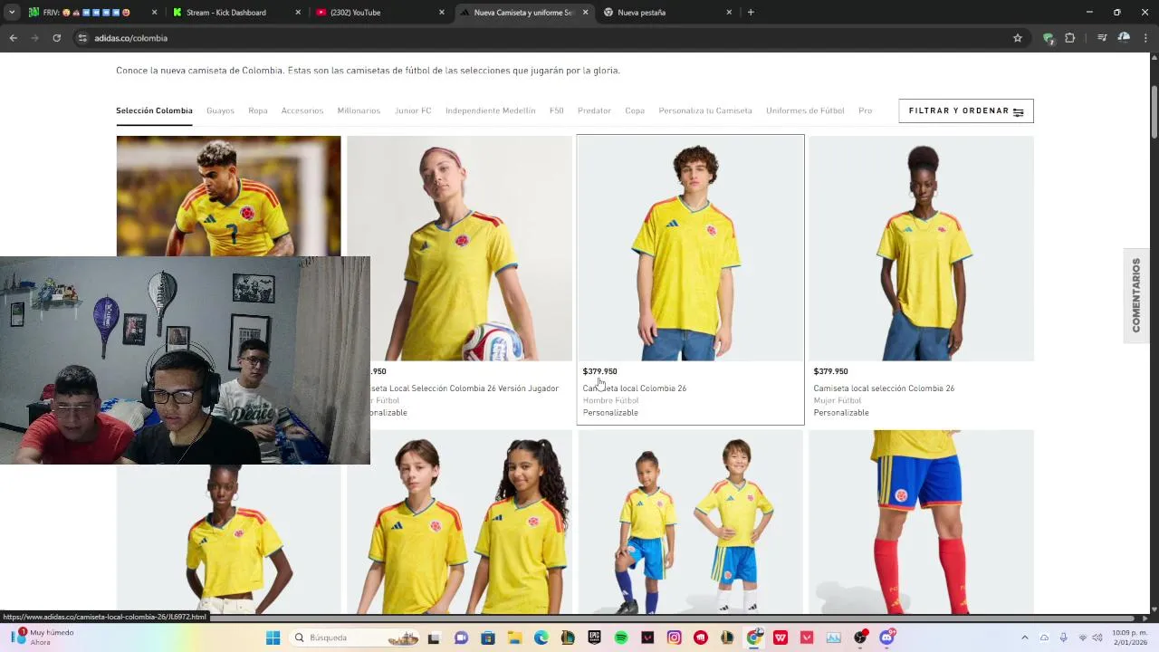The image size is (1159, 652).
Task: Open the Accesorios category
Action: [302, 110]
